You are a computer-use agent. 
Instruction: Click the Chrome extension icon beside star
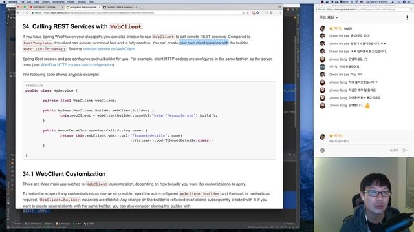pyautogui.click(x=253, y=13)
